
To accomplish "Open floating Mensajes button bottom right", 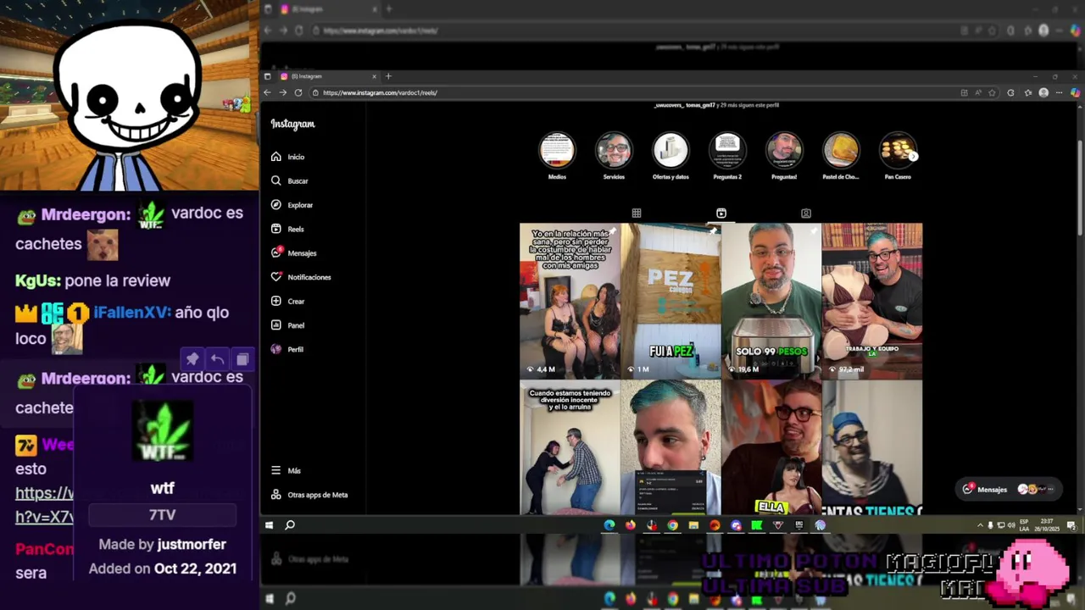I will [1009, 489].
